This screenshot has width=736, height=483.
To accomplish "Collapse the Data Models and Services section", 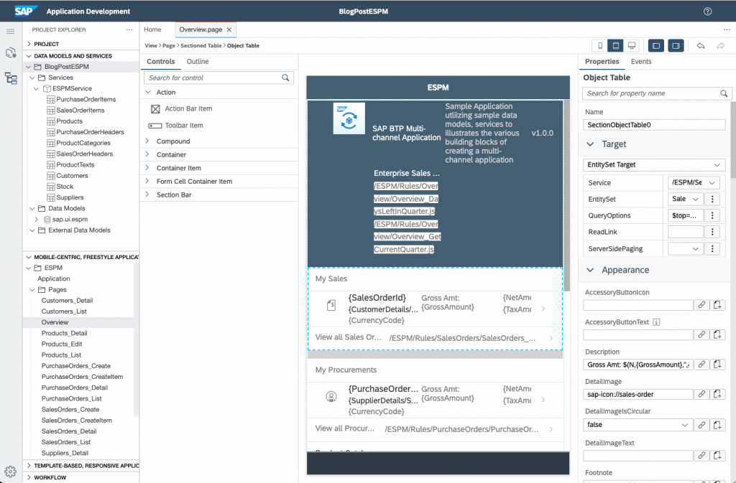I will (x=29, y=56).
